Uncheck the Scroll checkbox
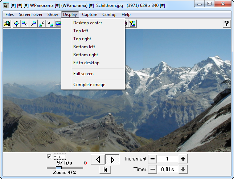The width and height of the screenshot is (234, 179). point(49,156)
